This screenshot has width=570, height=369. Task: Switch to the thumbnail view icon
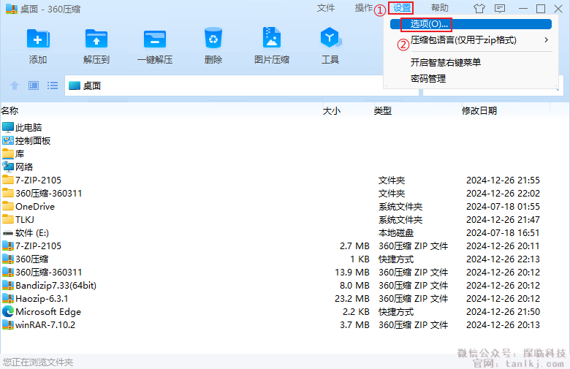[x=34, y=85]
